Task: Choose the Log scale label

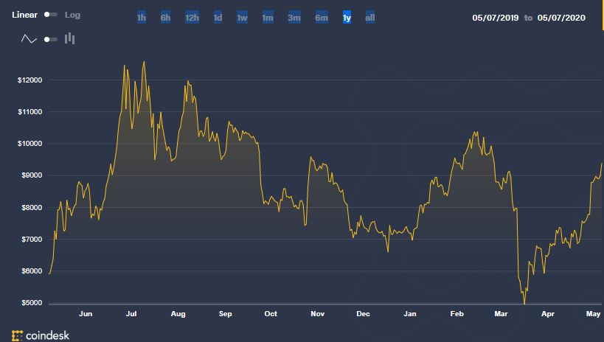Action: tap(73, 15)
